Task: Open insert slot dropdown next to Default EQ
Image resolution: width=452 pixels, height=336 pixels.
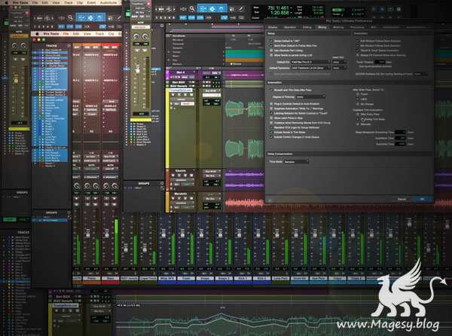Action: pyautogui.click(x=339, y=62)
